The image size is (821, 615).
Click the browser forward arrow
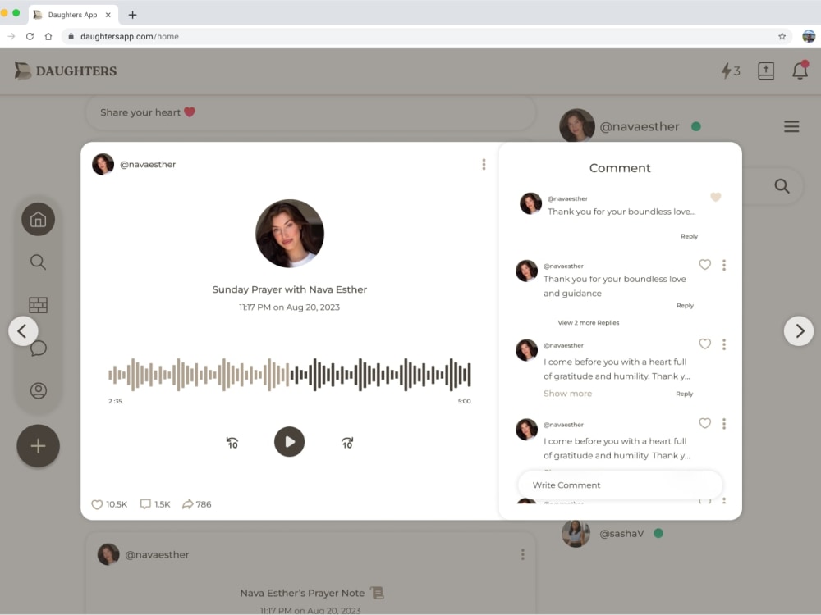pos(11,36)
